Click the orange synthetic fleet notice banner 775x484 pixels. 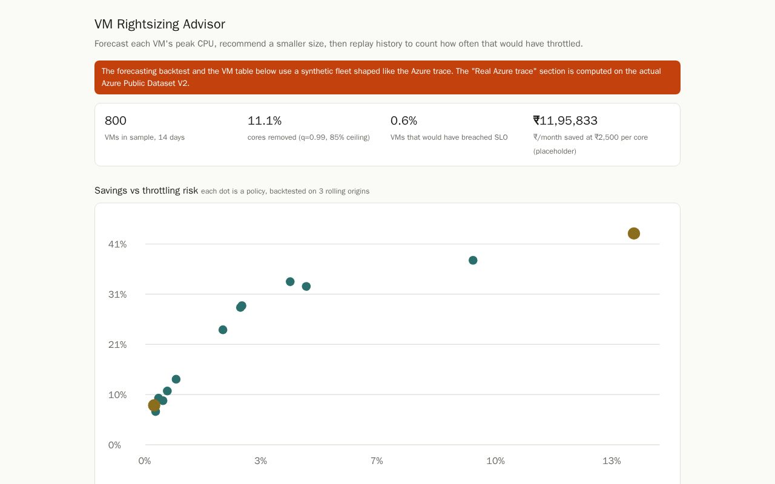click(387, 77)
